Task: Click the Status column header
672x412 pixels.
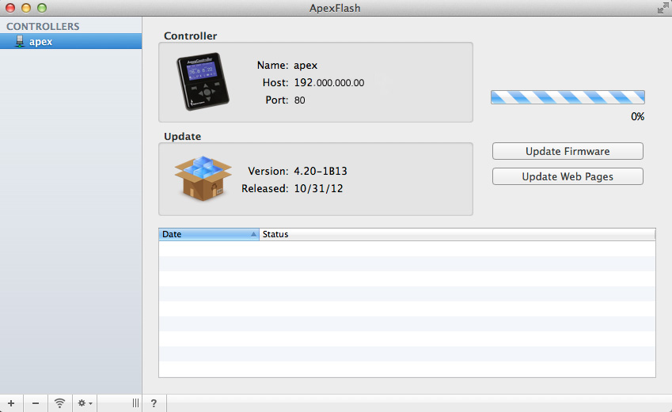Action: 457,234
